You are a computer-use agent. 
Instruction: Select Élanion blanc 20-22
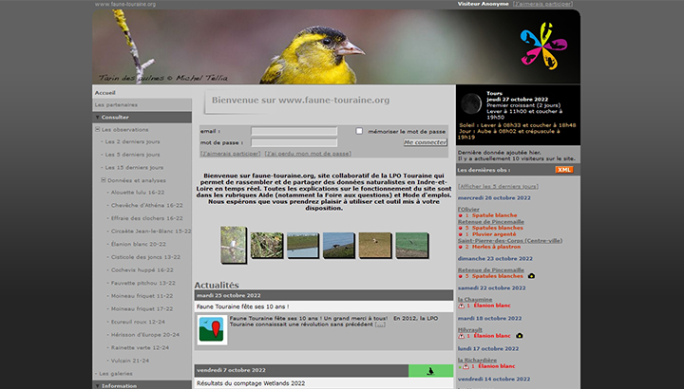[139, 245]
